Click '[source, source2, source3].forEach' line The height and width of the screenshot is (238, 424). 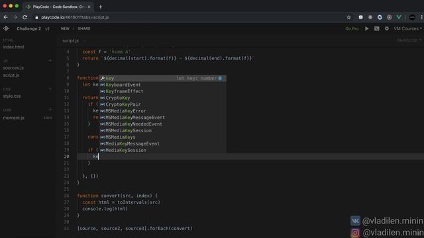pyautogui.click(x=135, y=229)
